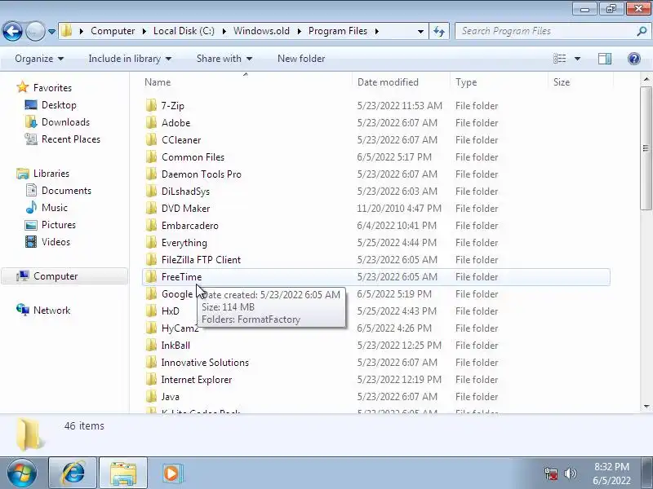Open Recent Places in the sidebar
This screenshot has width=653, height=489.
[71, 139]
